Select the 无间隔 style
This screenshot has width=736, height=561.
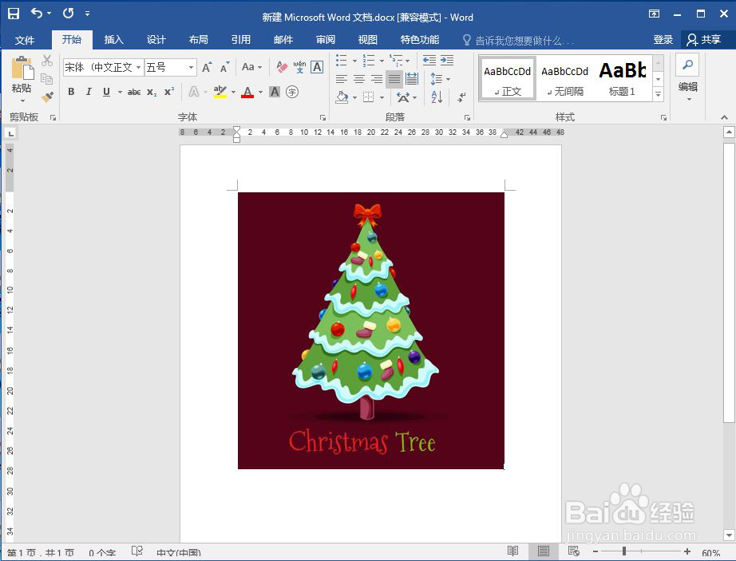pyautogui.click(x=564, y=79)
